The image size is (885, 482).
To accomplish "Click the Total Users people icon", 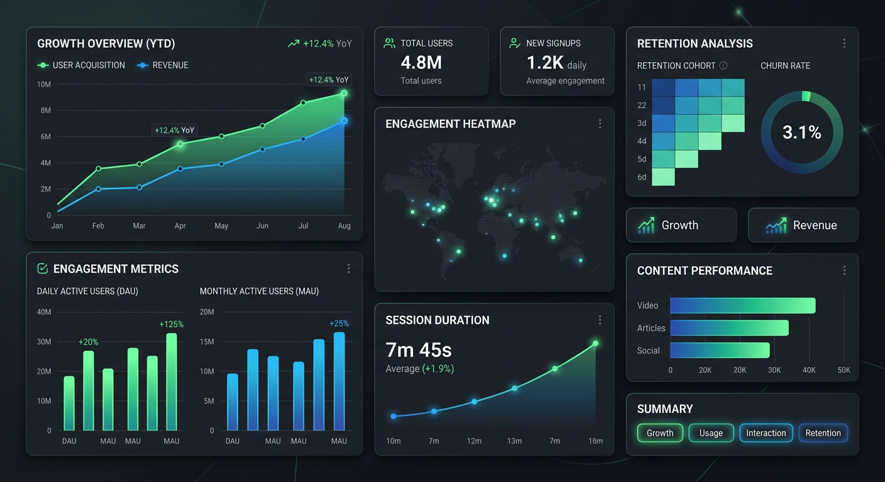I will [x=389, y=43].
